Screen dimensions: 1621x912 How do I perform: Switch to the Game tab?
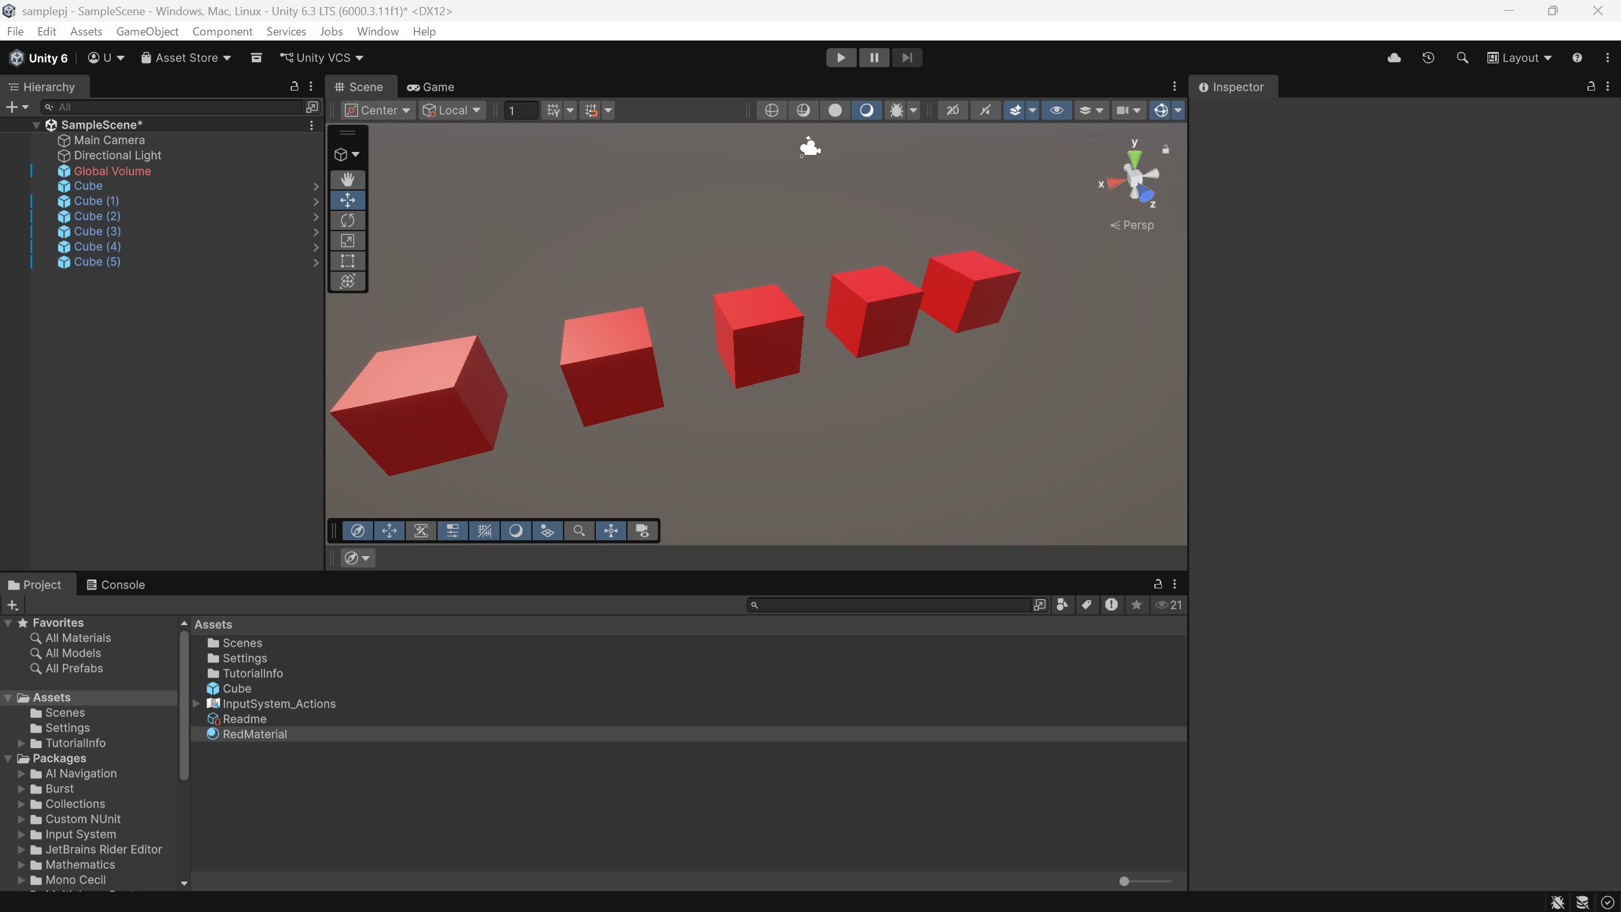(431, 87)
